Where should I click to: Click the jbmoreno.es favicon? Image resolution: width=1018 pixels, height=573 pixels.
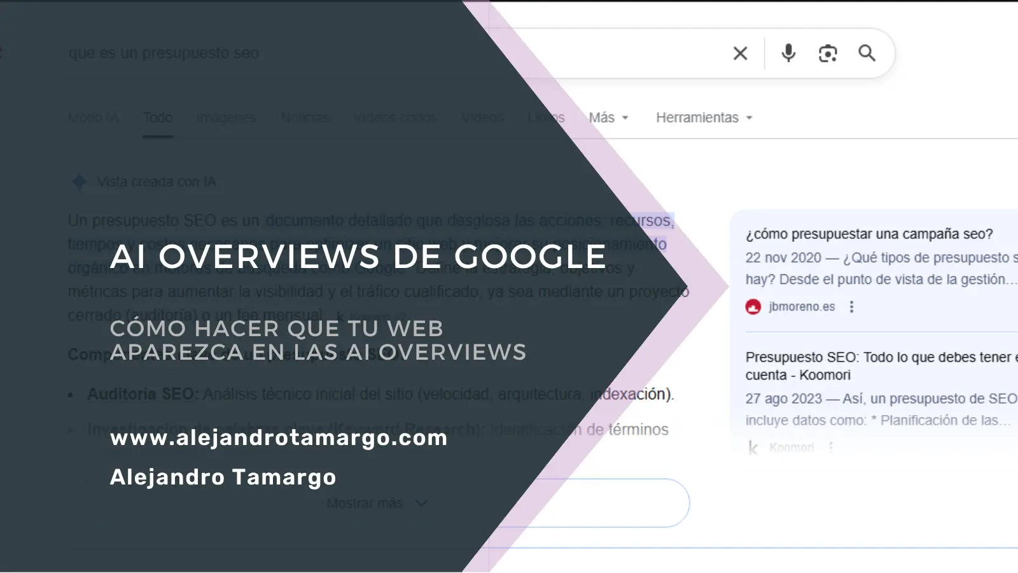(x=753, y=307)
